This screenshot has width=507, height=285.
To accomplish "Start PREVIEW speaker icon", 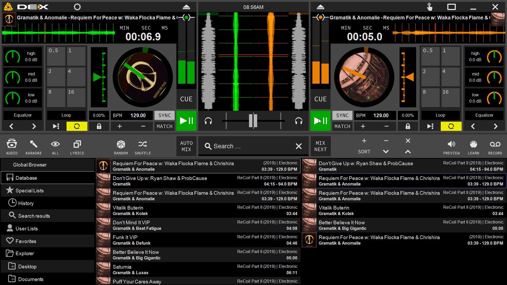I will [x=451, y=147].
